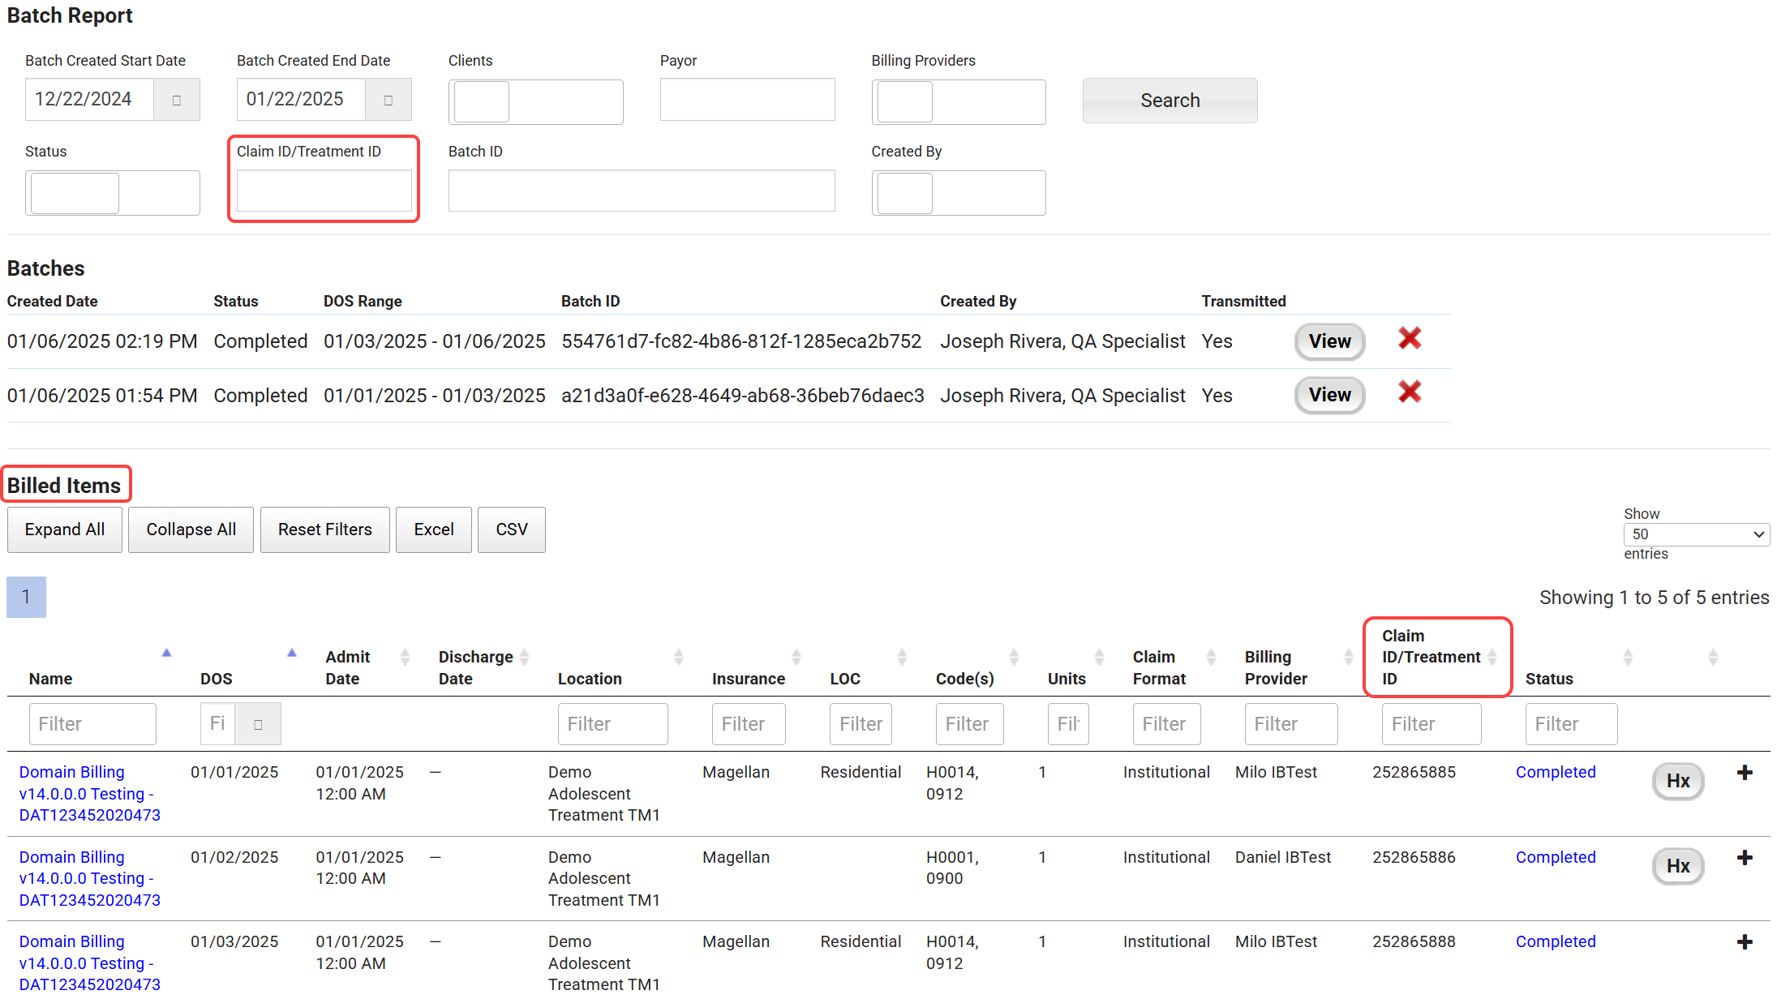Click the Claim ID/Treatment ID search field
Screen dimensions: 1777x999
[324, 191]
